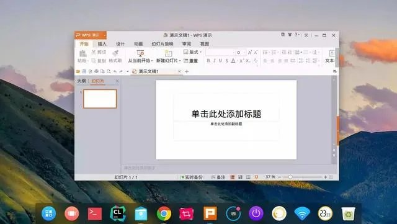Click the undo arrow in quick toolbar

coord(115,72)
